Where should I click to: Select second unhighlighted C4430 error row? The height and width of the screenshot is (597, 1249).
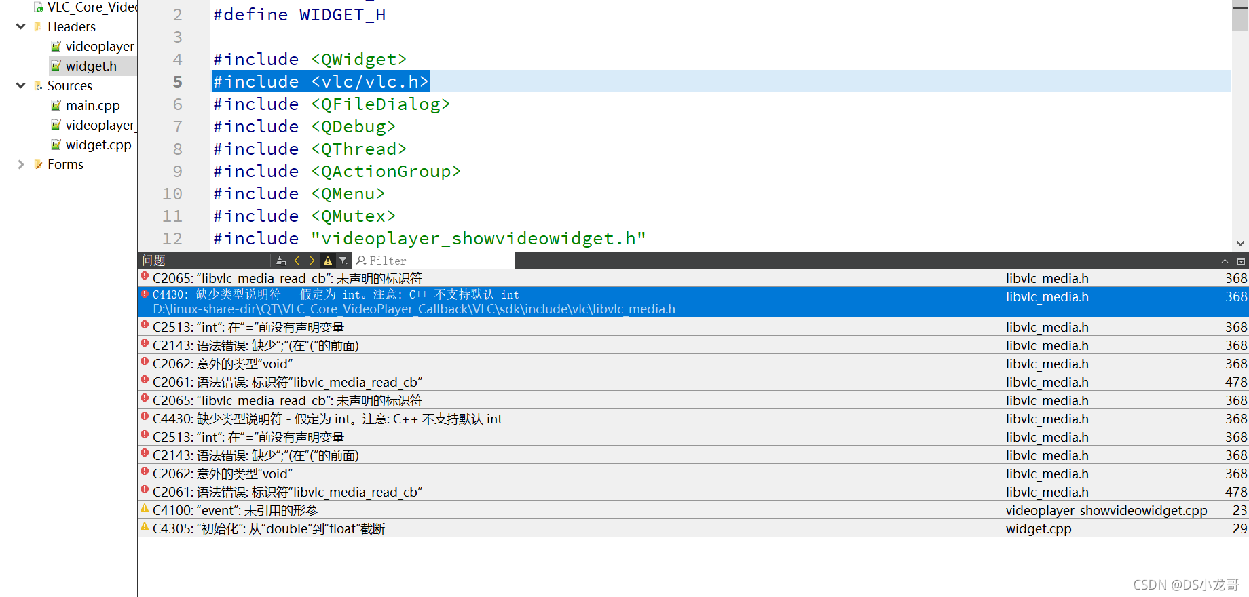[693, 419]
